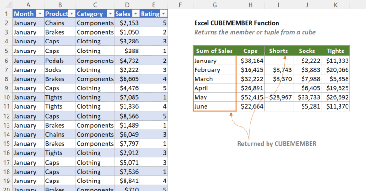366x191 pixels.
Task: Click the $28,967 Shorts value for May
Action: pos(278,97)
